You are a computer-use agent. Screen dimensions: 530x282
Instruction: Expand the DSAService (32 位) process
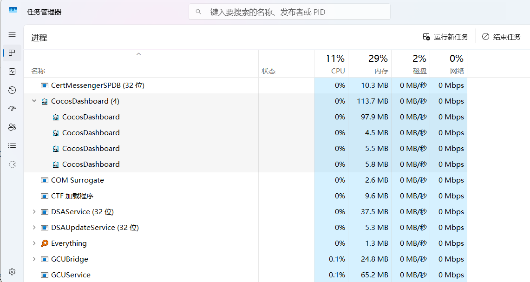click(x=34, y=212)
